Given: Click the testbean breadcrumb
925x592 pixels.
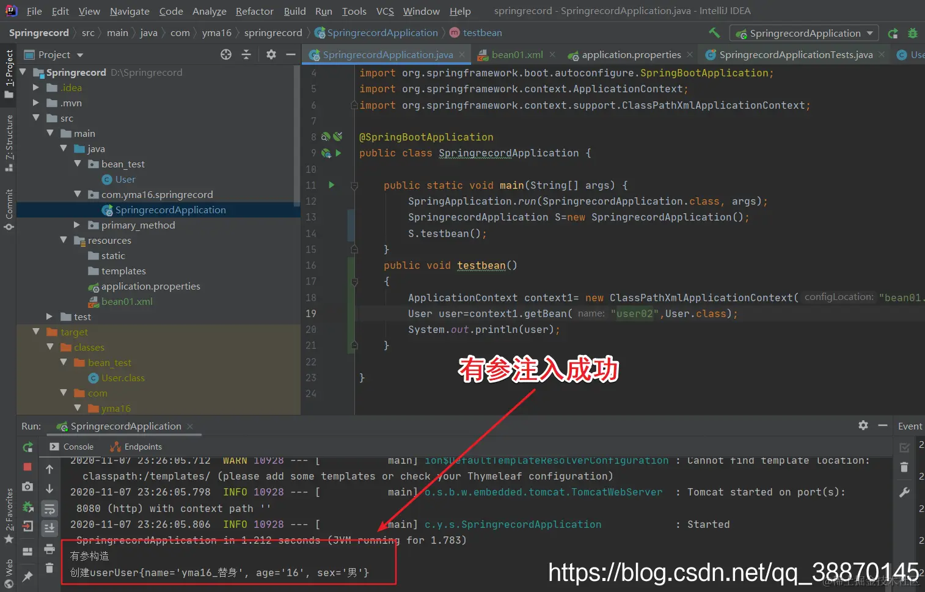Looking at the screenshot, I should [x=475, y=33].
